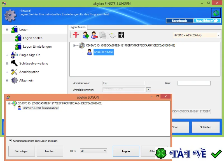Click the abylon EINSTELLUNGEN title bar icon
This screenshot has height=161, width=224.
[x=4, y=3]
